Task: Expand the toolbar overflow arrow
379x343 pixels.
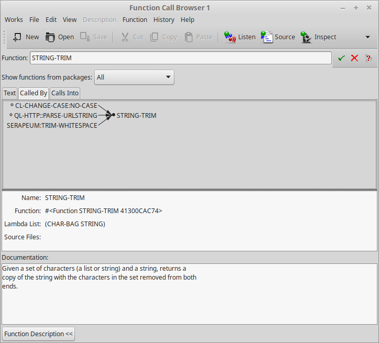Action: point(367,37)
